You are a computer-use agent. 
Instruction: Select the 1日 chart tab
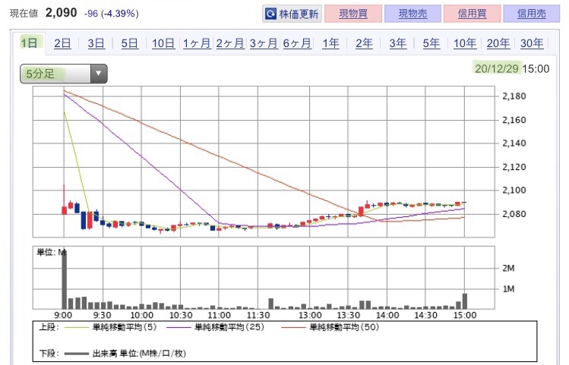pos(29,43)
